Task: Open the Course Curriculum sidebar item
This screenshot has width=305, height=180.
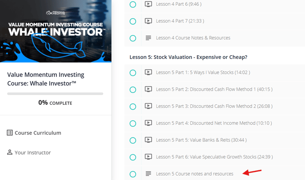Action: [34, 133]
